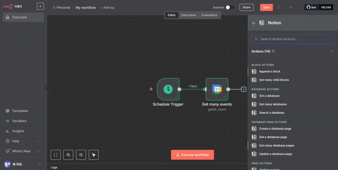The height and width of the screenshot is (170, 338).
Task: Click the tidy up workflow broom icon
Action: [x=94, y=155]
